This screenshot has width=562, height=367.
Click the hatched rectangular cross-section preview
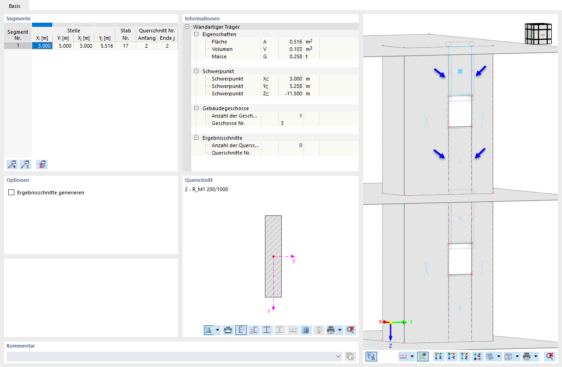tap(273, 256)
